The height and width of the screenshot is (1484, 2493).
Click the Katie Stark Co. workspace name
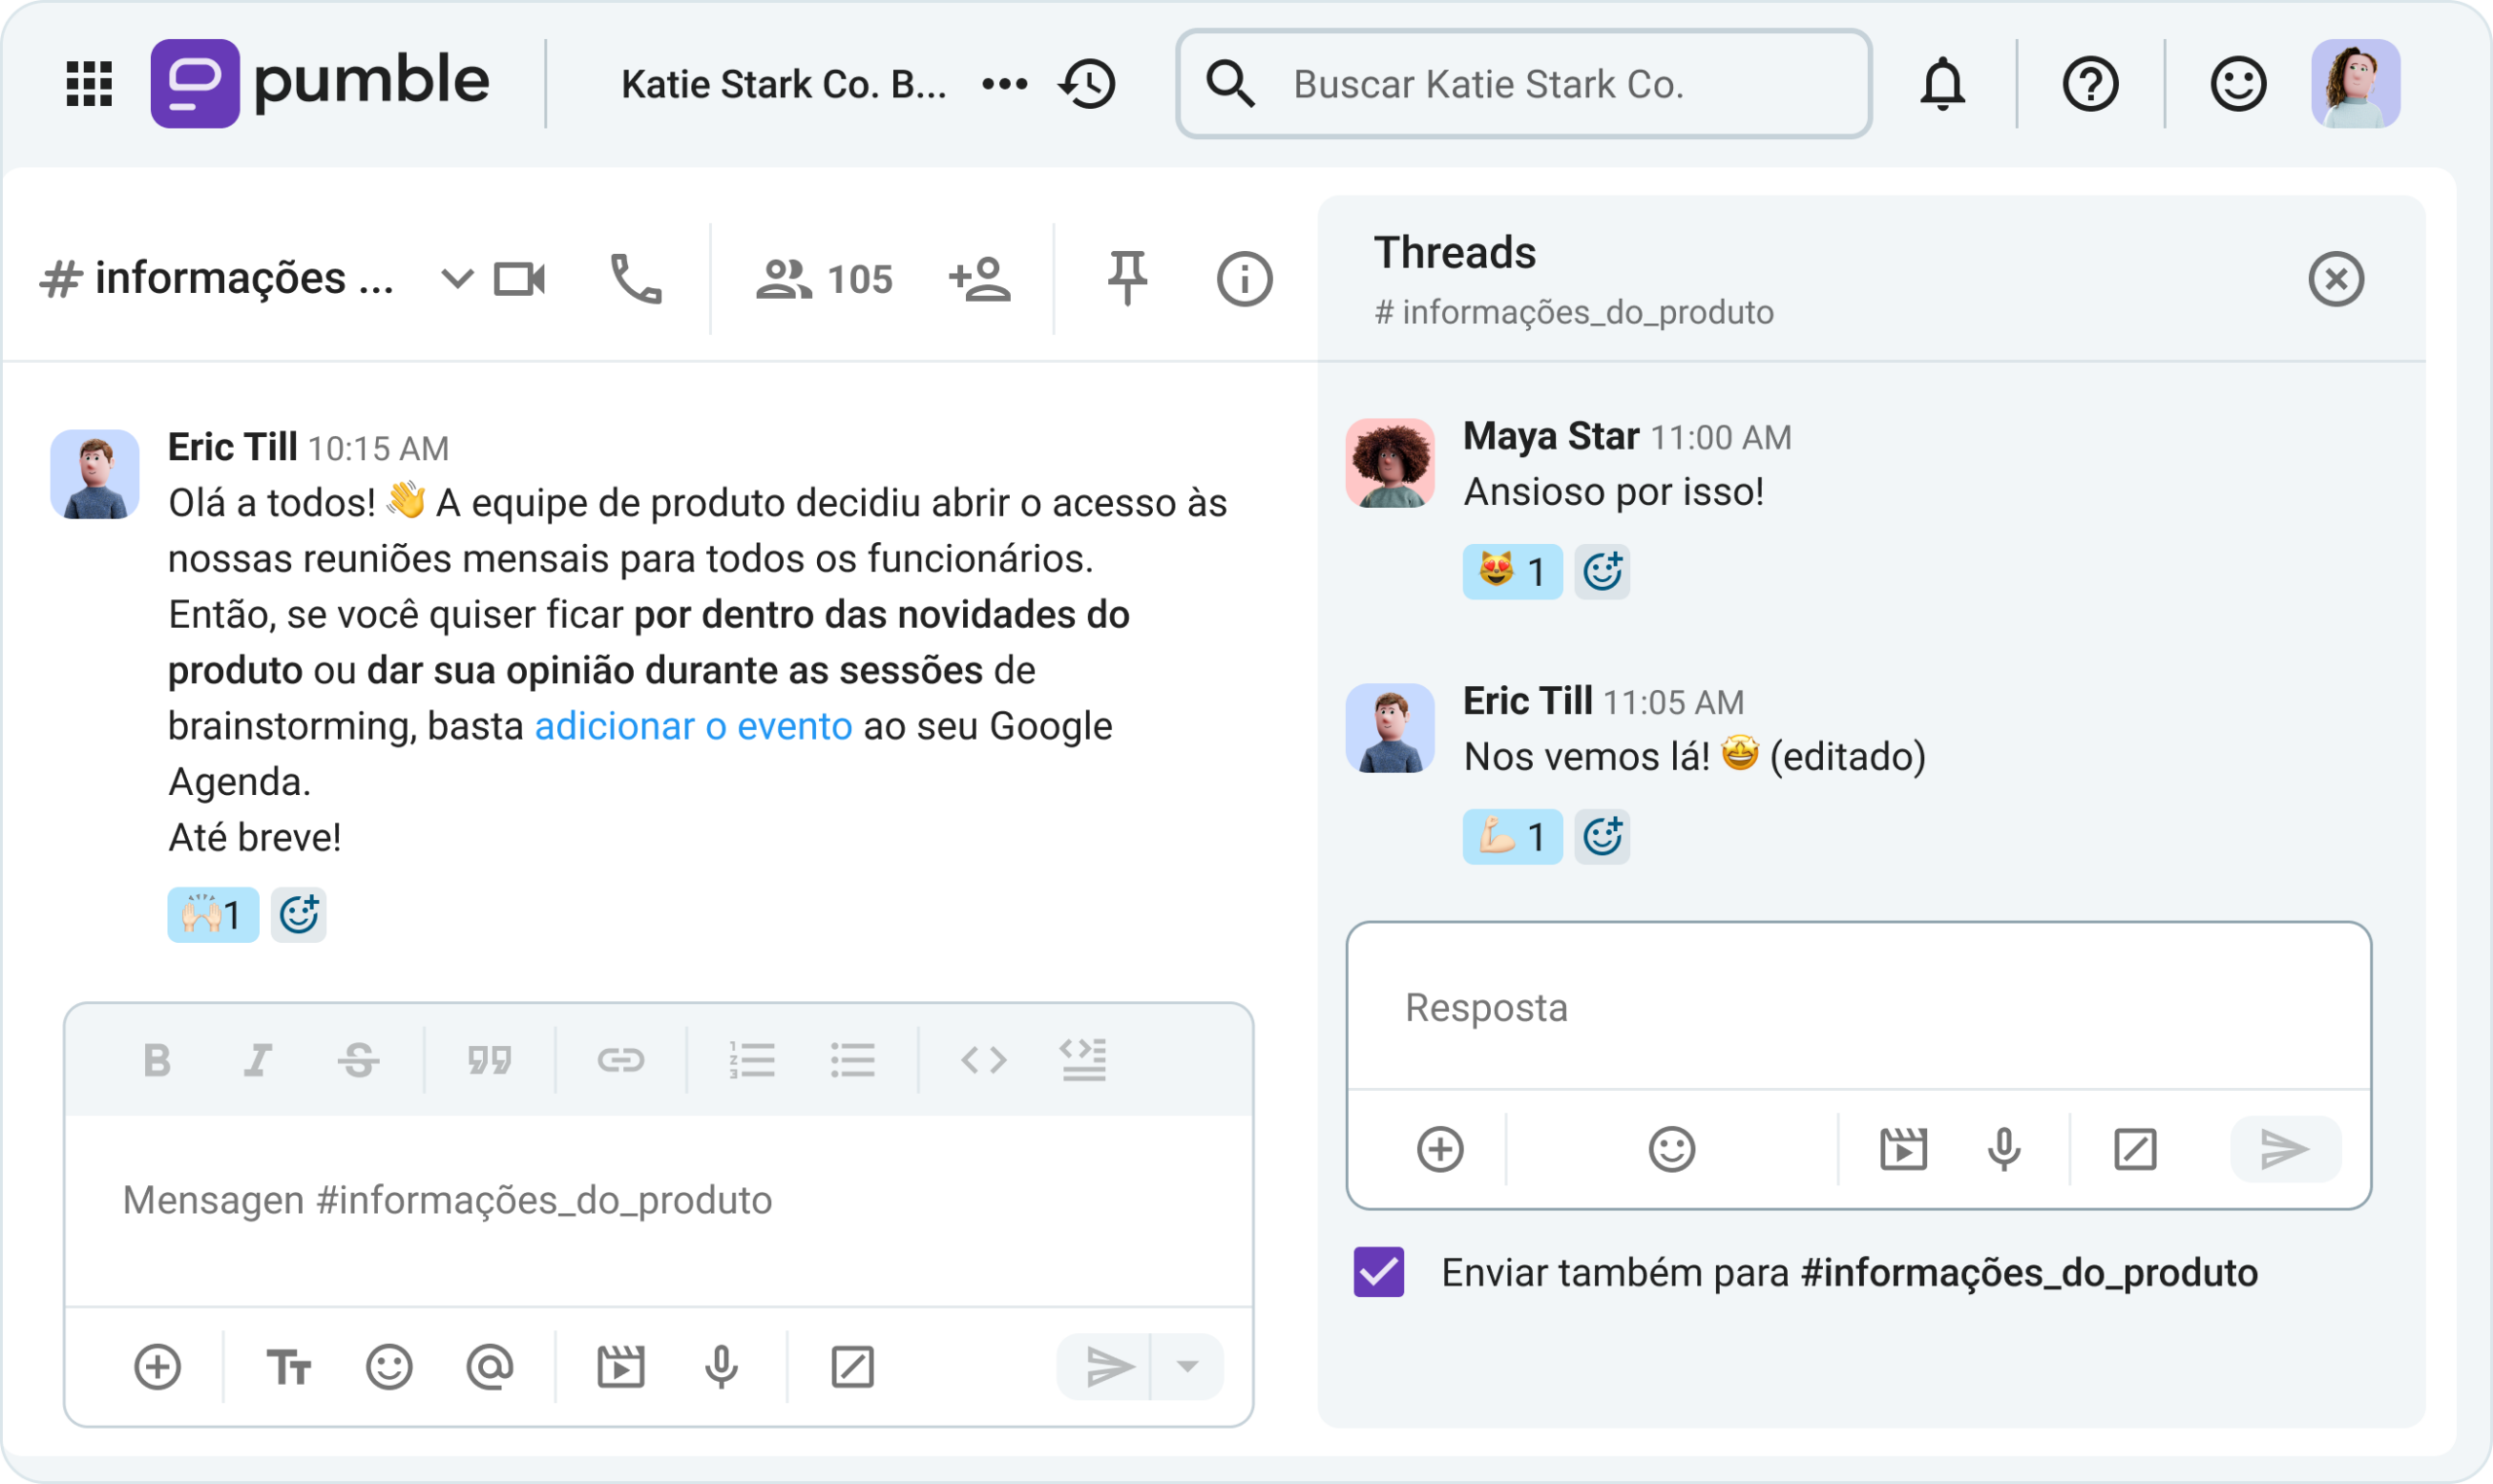pos(783,84)
